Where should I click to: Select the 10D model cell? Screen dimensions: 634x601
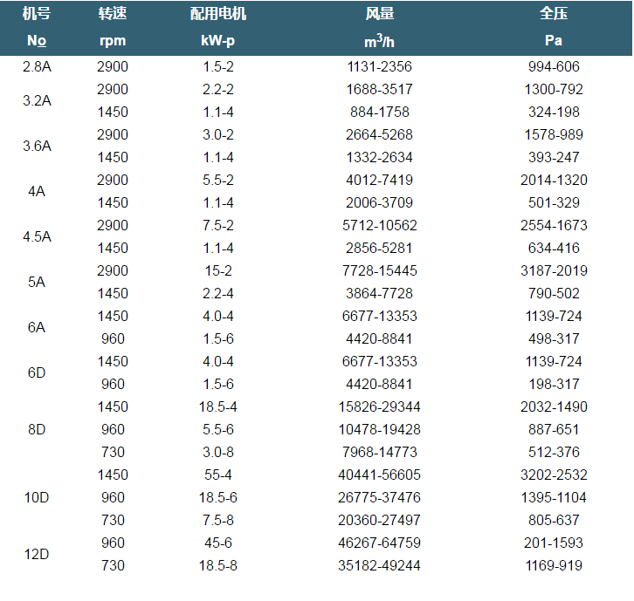click(36, 497)
